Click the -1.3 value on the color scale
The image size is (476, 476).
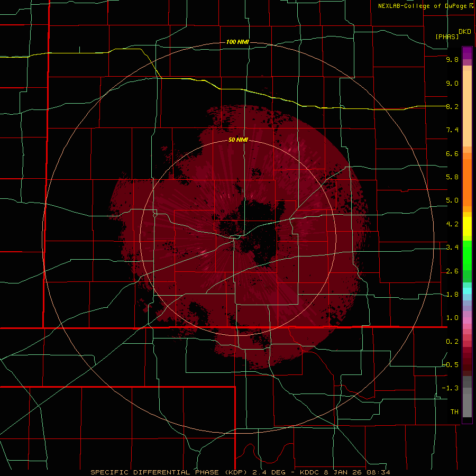click(x=451, y=388)
